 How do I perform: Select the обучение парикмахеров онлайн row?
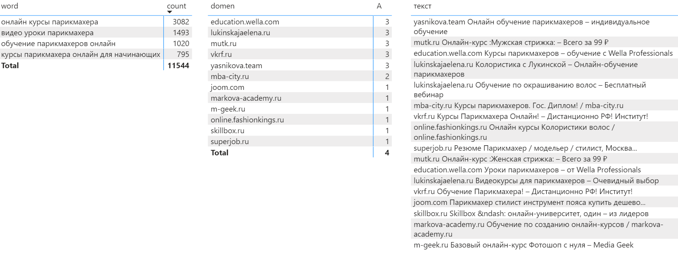[x=58, y=44]
